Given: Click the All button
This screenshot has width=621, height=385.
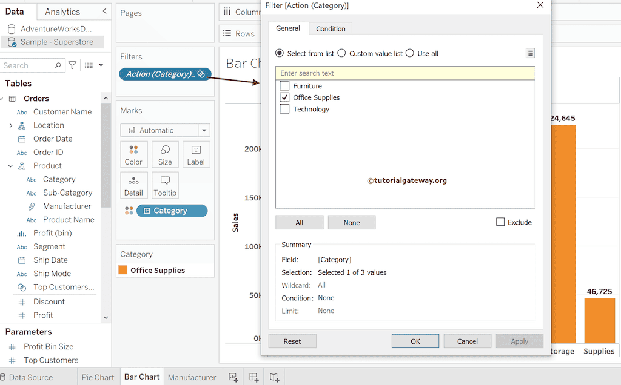Looking at the screenshot, I should 300,223.
